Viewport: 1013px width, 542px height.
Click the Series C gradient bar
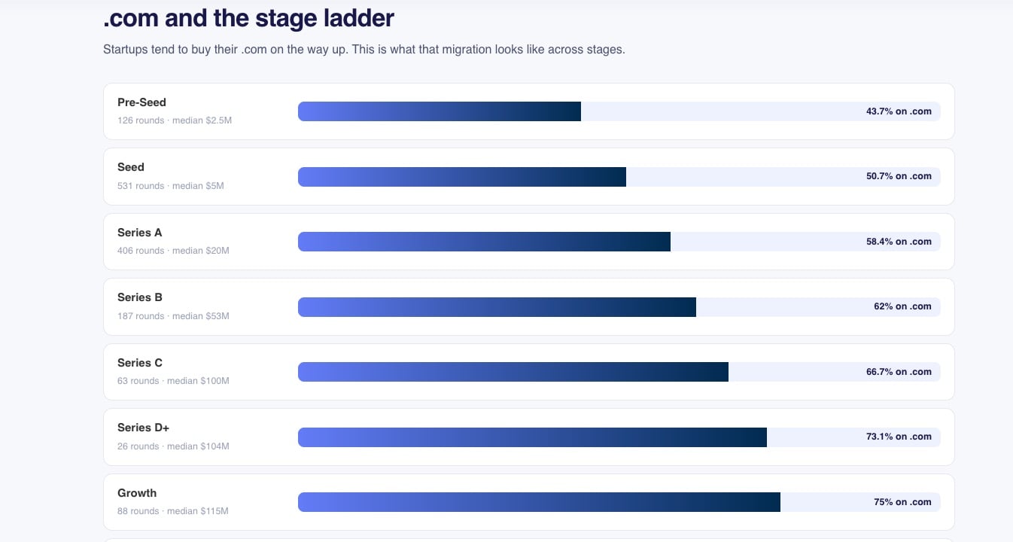coord(513,372)
